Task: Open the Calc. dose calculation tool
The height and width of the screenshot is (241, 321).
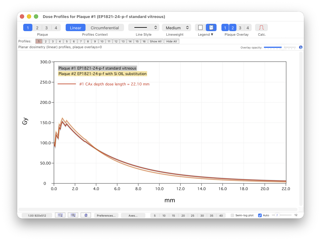Action: tap(261, 27)
